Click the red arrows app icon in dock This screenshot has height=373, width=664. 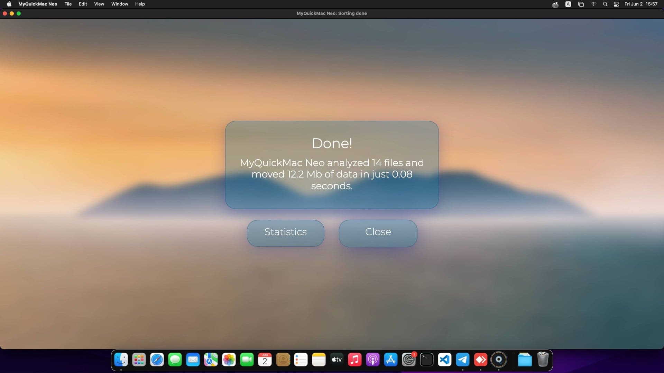click(481, 360)
